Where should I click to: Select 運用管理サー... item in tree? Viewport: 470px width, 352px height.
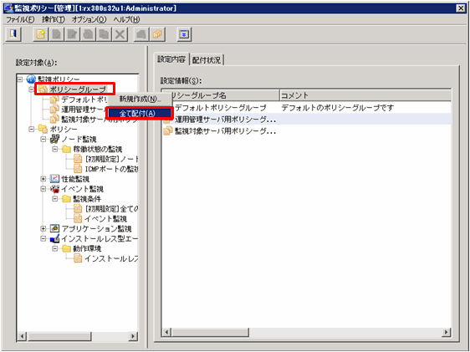[79, 109]
